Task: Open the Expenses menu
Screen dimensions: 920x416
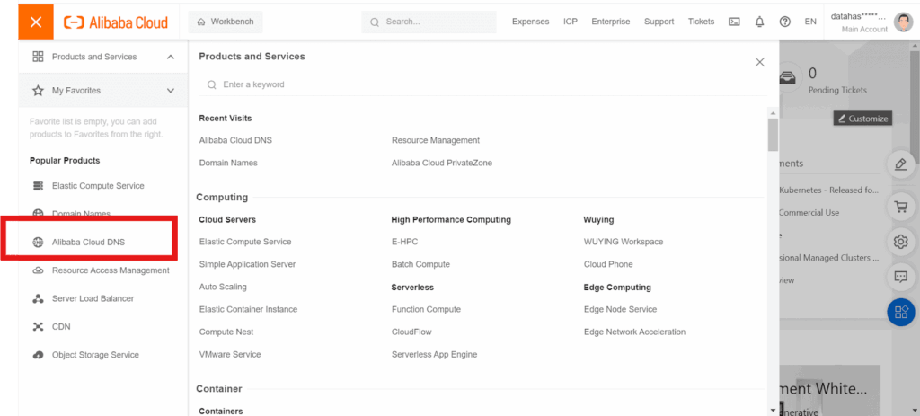Action: point(530,22)
